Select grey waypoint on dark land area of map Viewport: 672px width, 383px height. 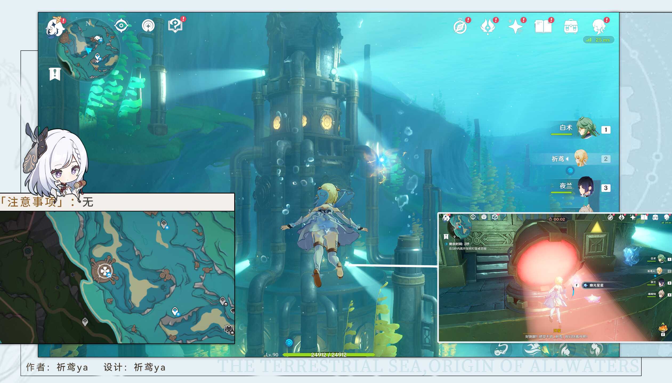(x=85, y=322)
